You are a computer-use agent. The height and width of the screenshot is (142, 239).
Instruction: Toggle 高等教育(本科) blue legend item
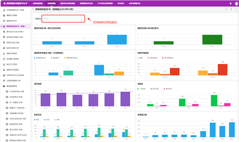(40, 58)
